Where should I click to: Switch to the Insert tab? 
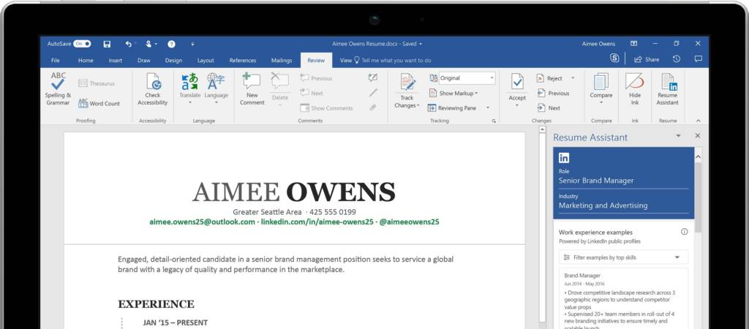pyautogui.click(x=115, y=61)
